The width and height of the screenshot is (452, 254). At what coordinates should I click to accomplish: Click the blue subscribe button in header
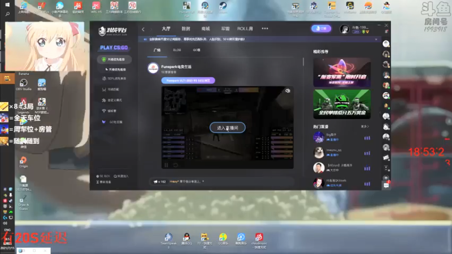click(321, 29)
